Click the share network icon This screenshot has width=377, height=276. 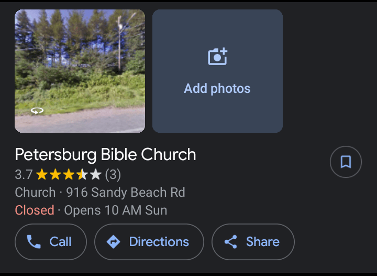230,242
